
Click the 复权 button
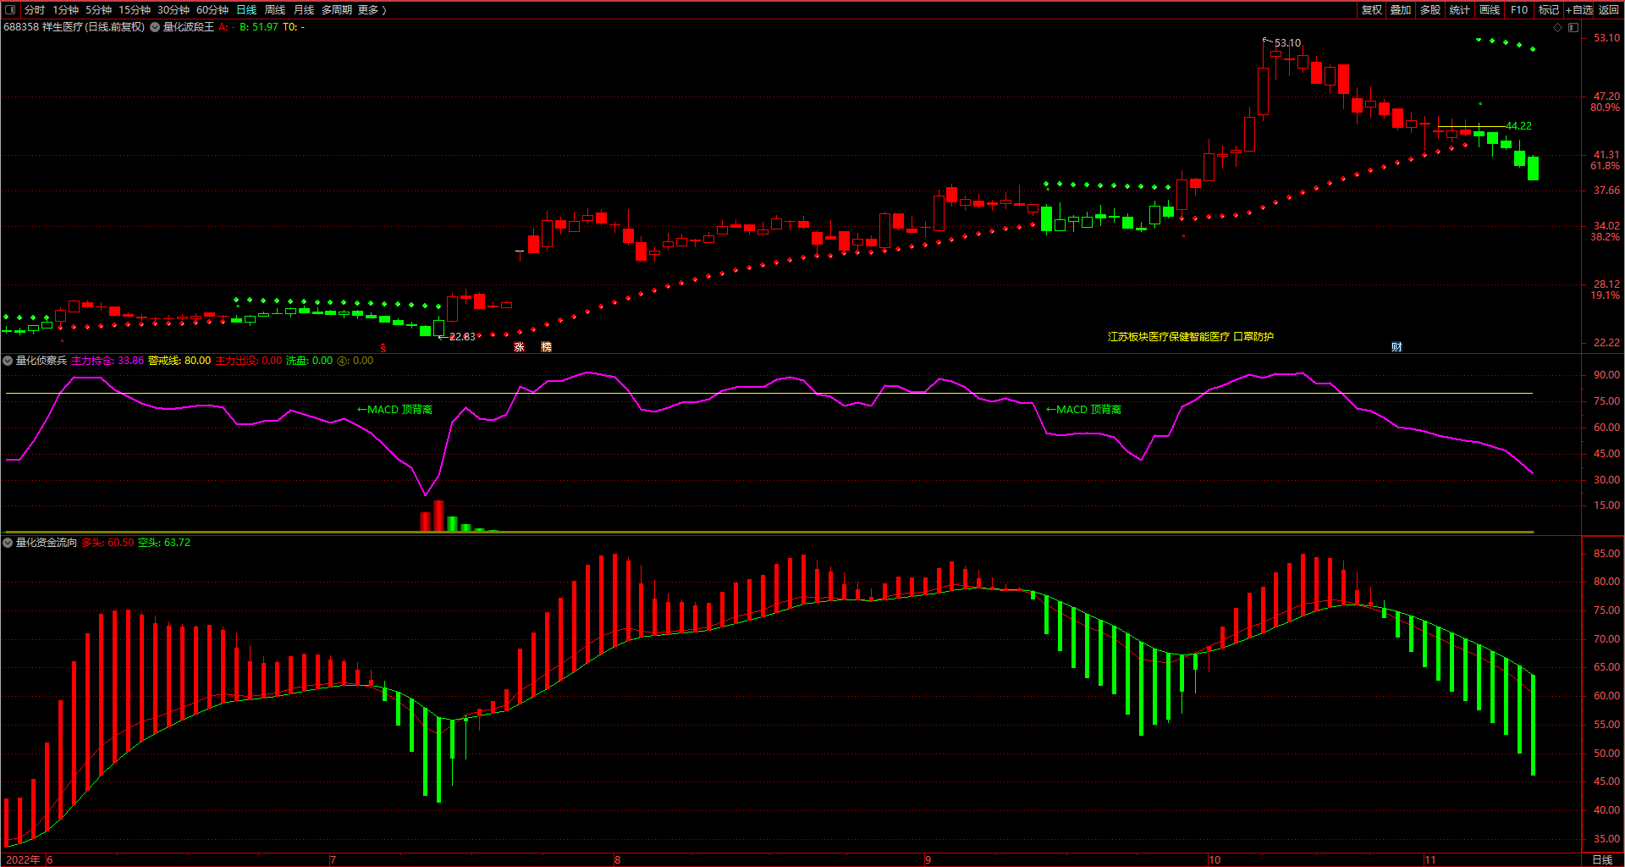click(1371, 10)
